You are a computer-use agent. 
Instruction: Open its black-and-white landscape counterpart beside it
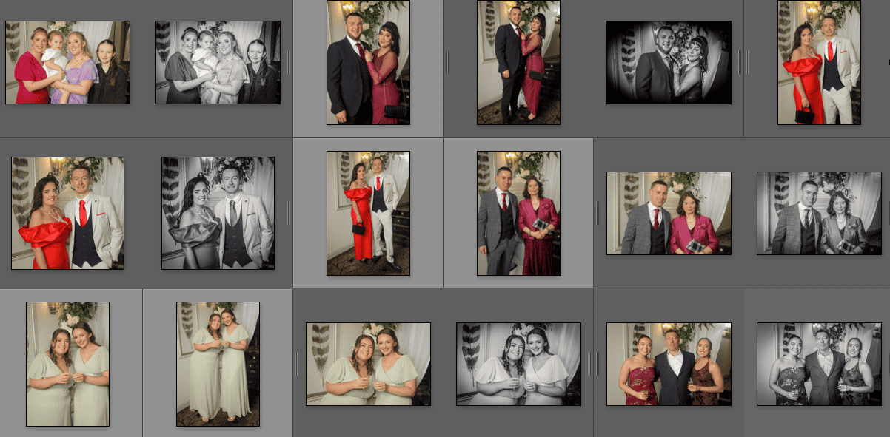pyautogui.click(x=817, y=213)
